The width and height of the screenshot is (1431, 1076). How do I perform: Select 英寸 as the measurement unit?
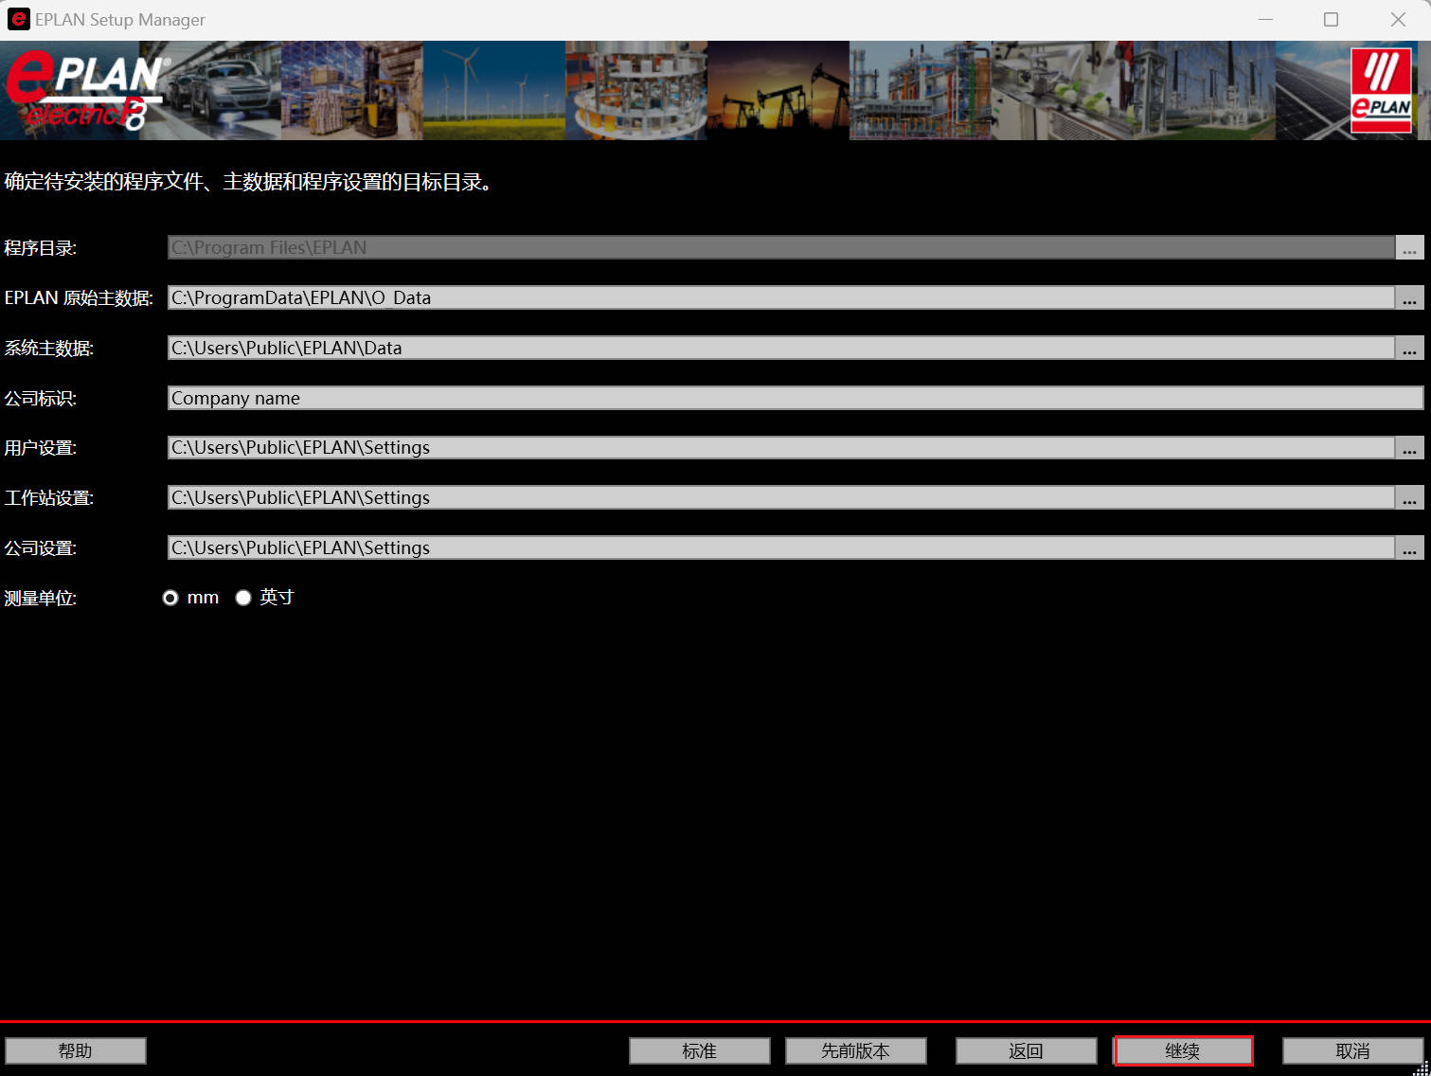[x=243, y=597]
